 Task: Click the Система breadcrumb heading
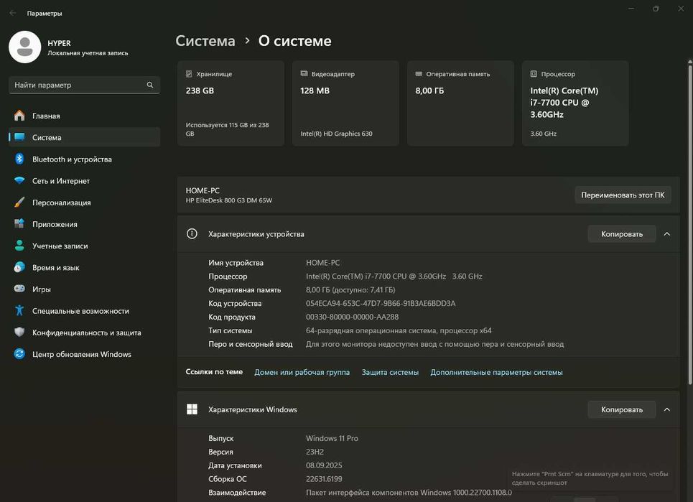click(205, 41)
